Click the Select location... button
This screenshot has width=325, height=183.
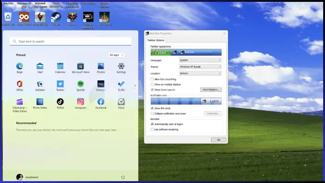coord(211,90)
